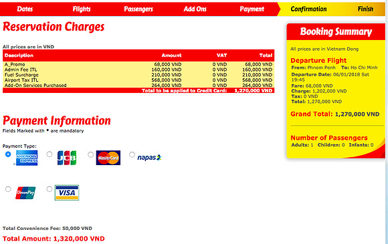Click the Departure Date line
The width and height of the screenshot is (388, 244).
click(x=330, y=77)
